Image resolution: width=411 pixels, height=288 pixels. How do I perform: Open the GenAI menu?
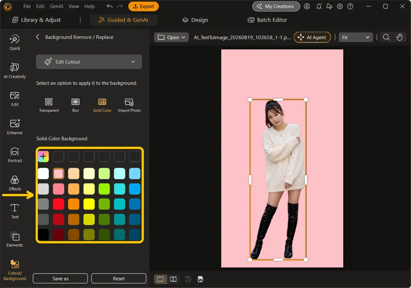click(x=56, y=6)
